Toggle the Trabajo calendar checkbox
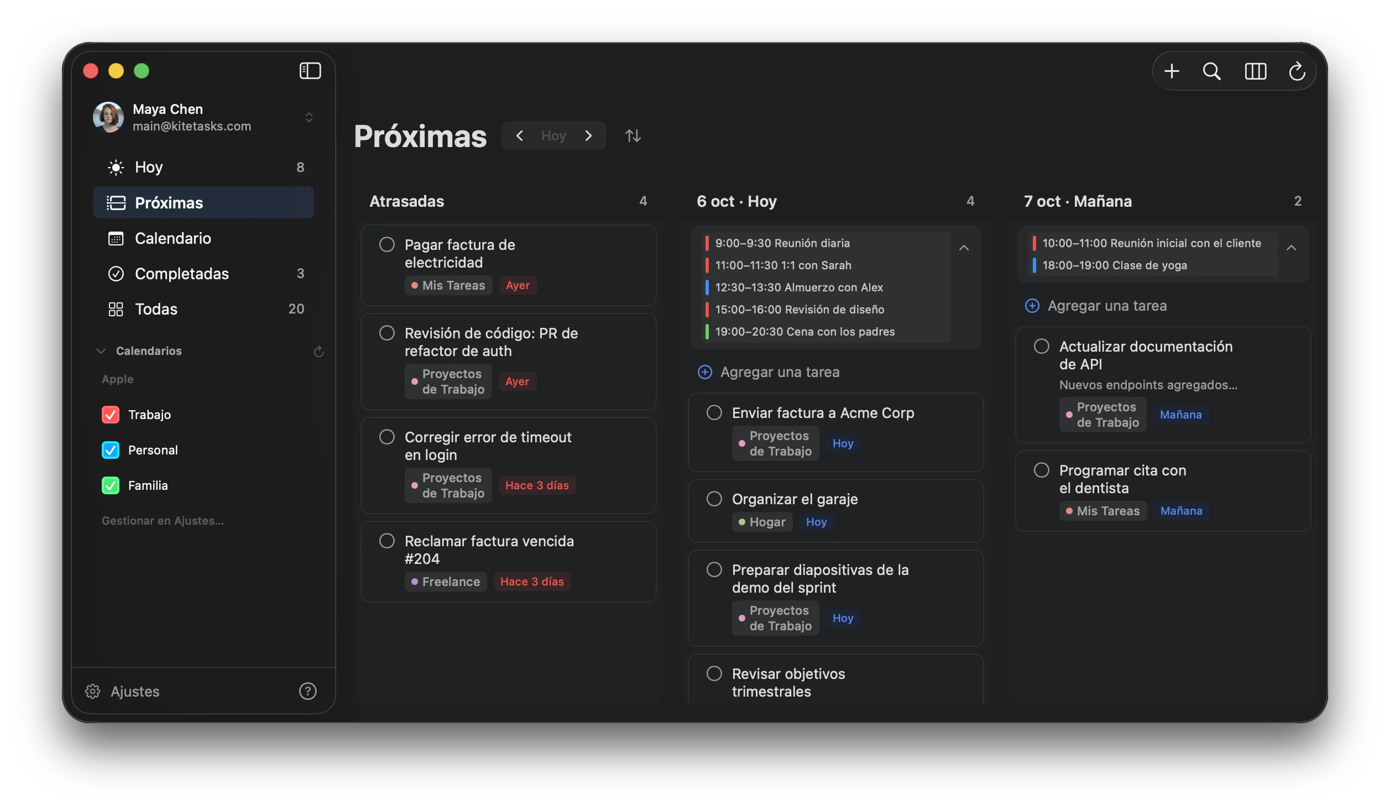Screen dimensions: 1390x805 110,415
